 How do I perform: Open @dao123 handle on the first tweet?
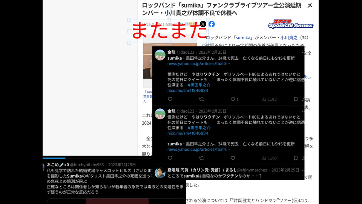pyautogui.click(x=186, y=52)
